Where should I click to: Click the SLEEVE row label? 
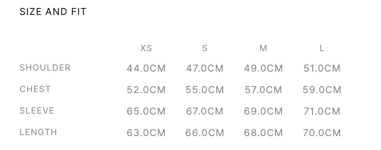(37, 111)
